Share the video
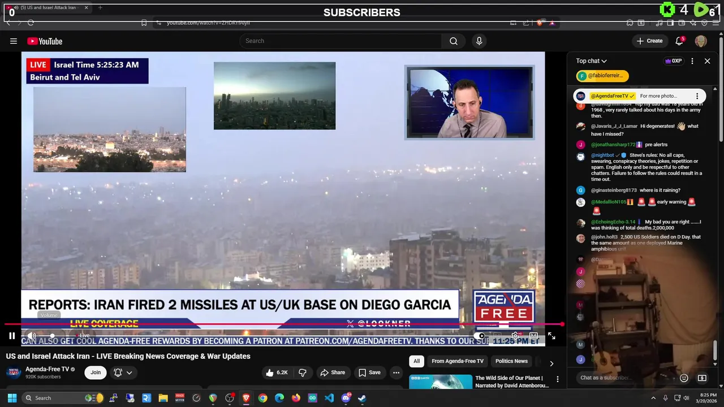 tap(332, 373)
